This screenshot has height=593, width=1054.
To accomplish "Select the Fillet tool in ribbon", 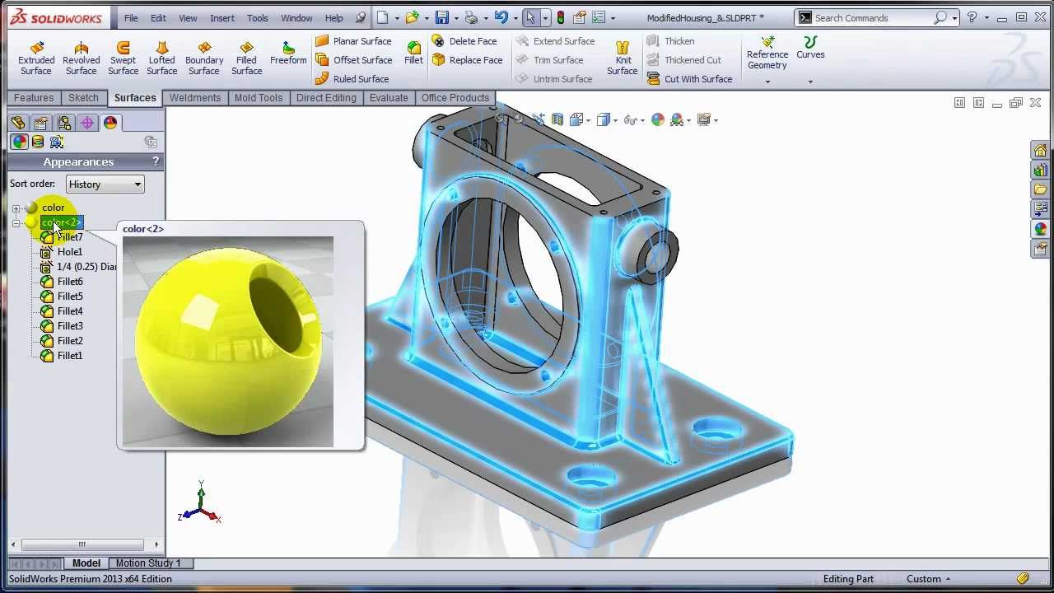I will pyautogui.click(x=413, y=54).
